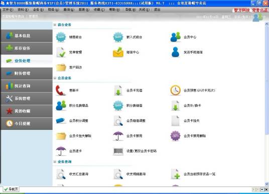
Task: Open 嵌入式前台 embedded front desk
Action: point(127,37)
